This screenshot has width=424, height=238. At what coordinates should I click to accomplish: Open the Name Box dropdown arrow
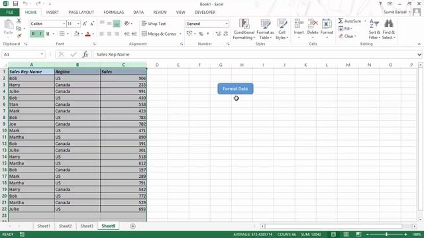[x=42, y=54]
